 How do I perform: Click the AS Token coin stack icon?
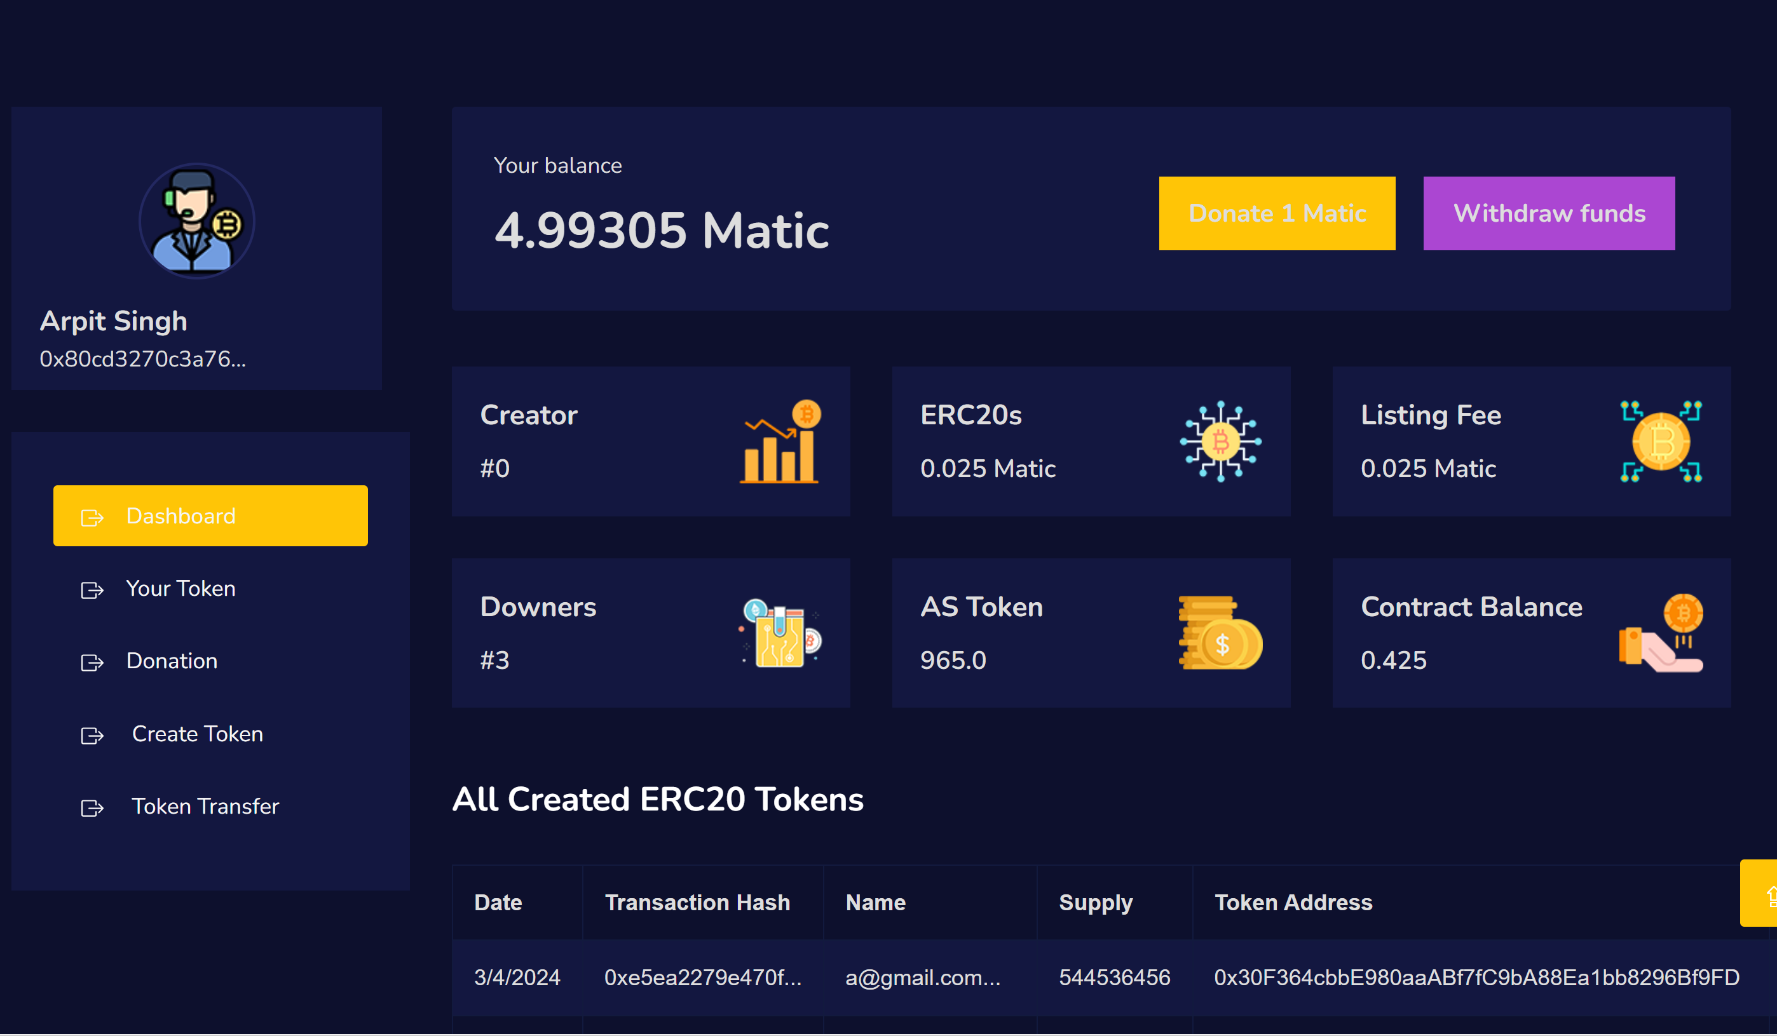tap(1221, 633)
